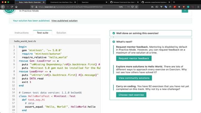The image size is (201, 113).
Task: Open the browser home page
Action: (16, 7)
